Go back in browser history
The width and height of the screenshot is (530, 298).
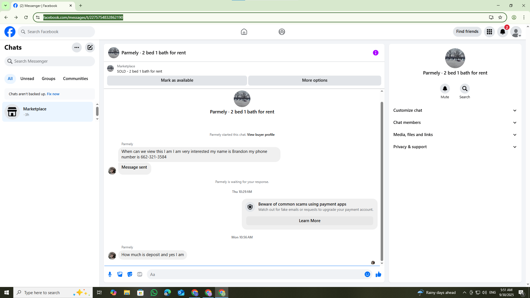pyautogui.click(x=6, y=17)
